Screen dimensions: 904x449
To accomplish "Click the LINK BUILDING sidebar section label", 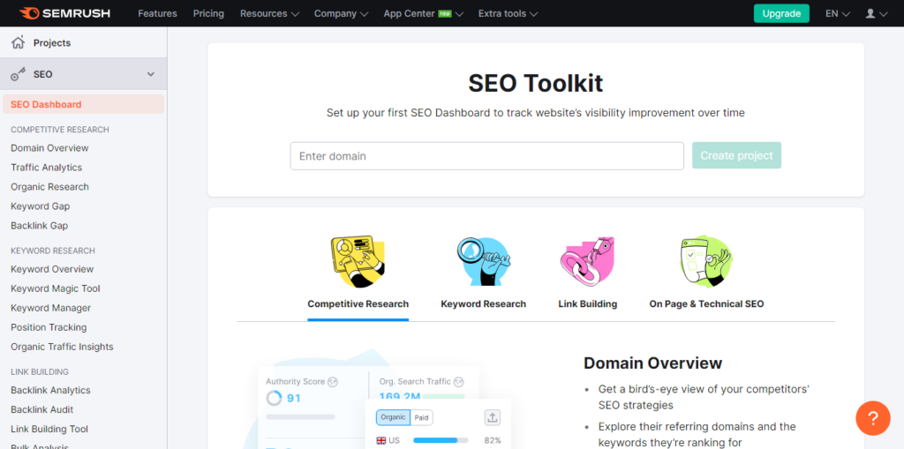I will (40, 371).
